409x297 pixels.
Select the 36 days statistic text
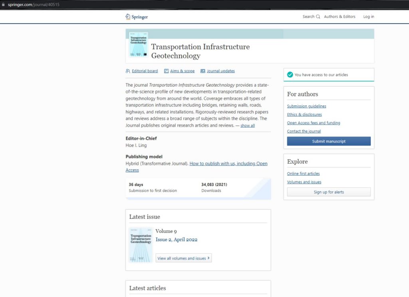coord(136,184)
